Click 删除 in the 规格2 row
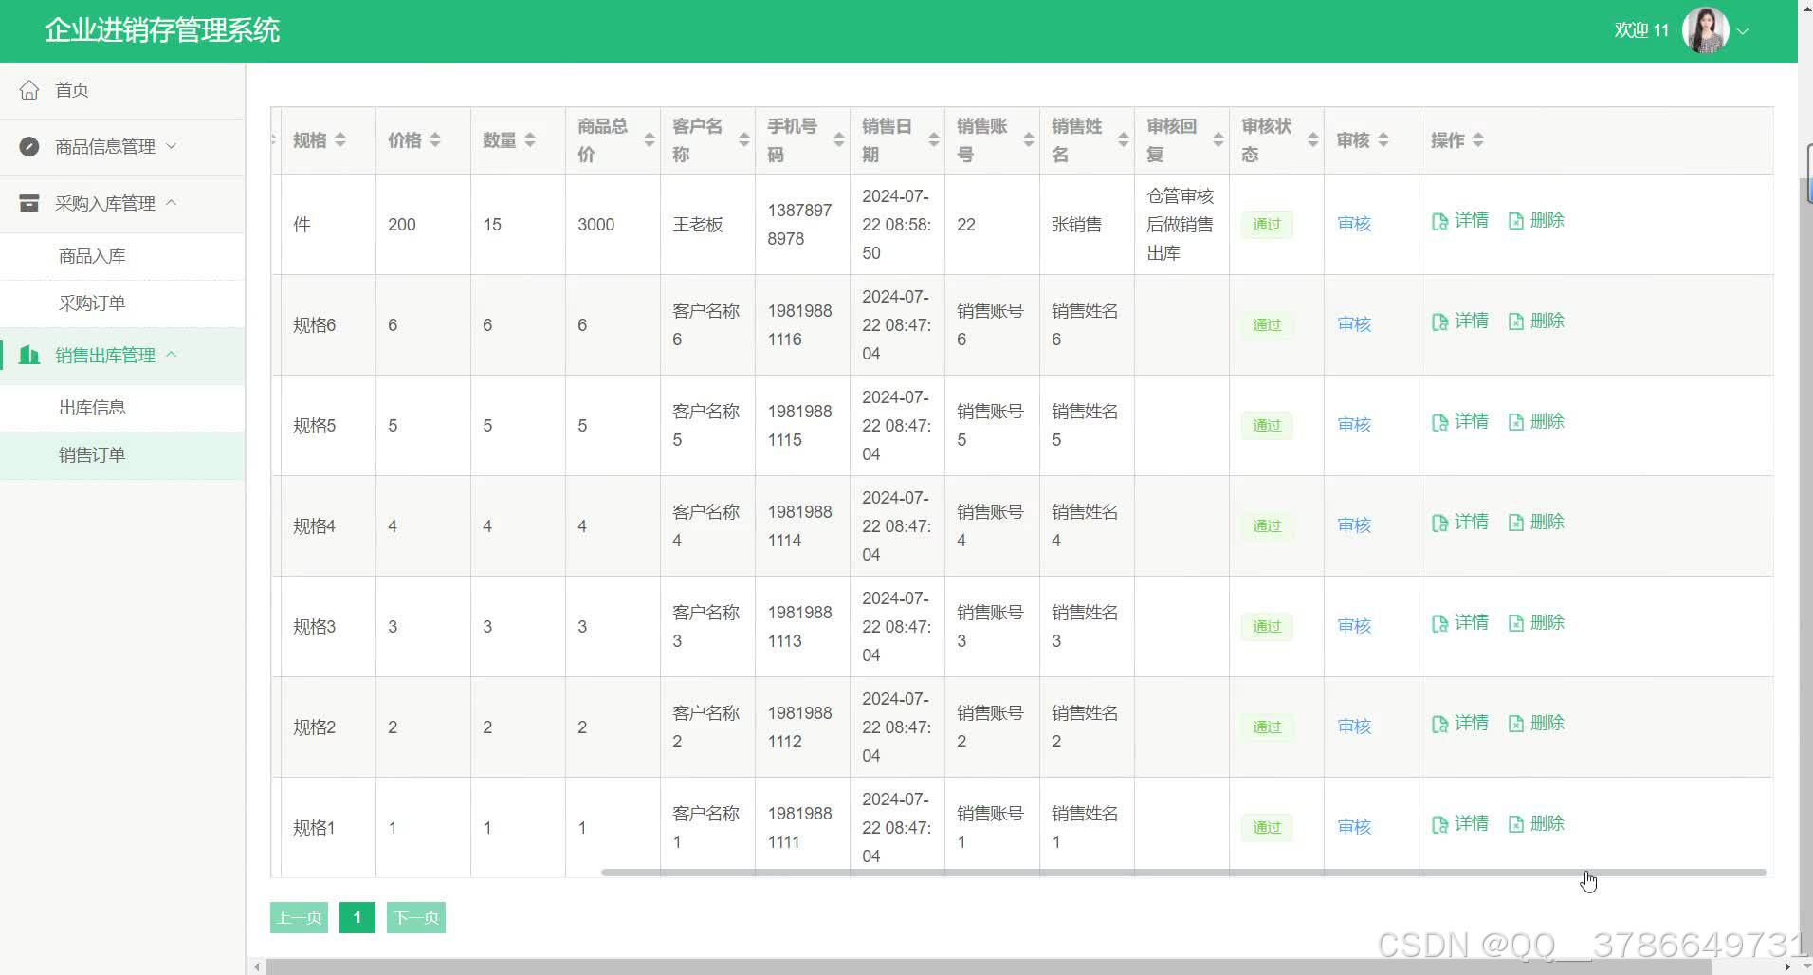The width and height of the screenshot is (1813, 975). pyautogui.click(x=1536, y=724)
